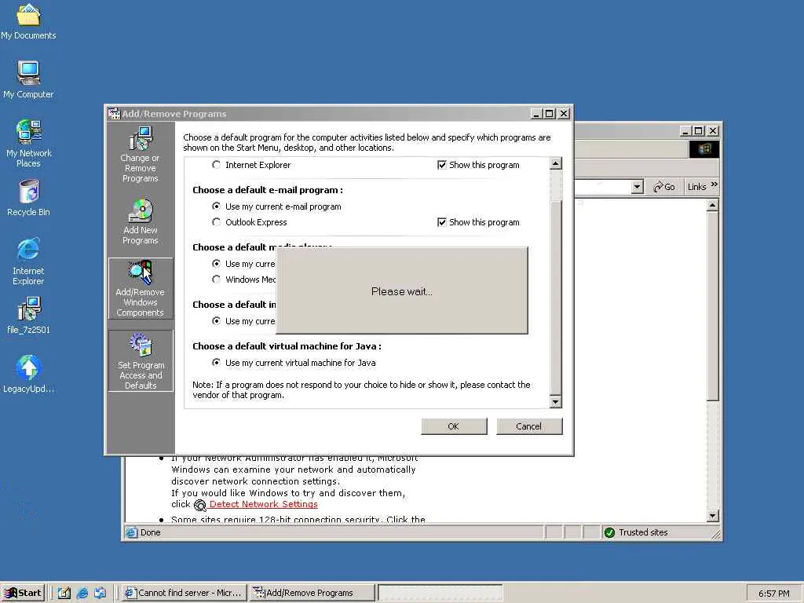Screen dimensions: 804x603
Task: Expand the Links toolbar chevron
Action: [x=714, y=185]
